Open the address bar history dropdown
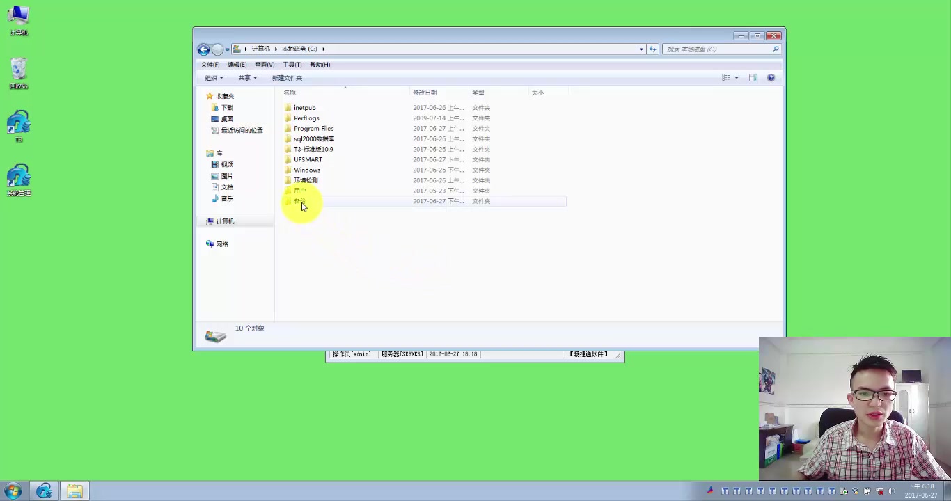Screen dimensions: 951x501 [641, 49]
